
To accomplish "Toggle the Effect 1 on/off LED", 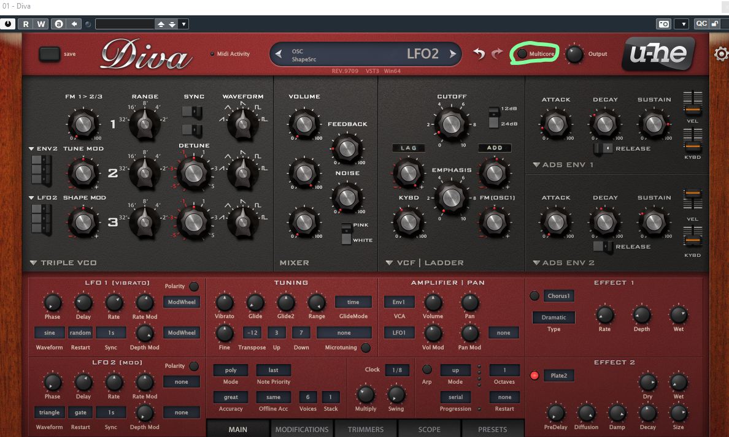I will [534, 296].
